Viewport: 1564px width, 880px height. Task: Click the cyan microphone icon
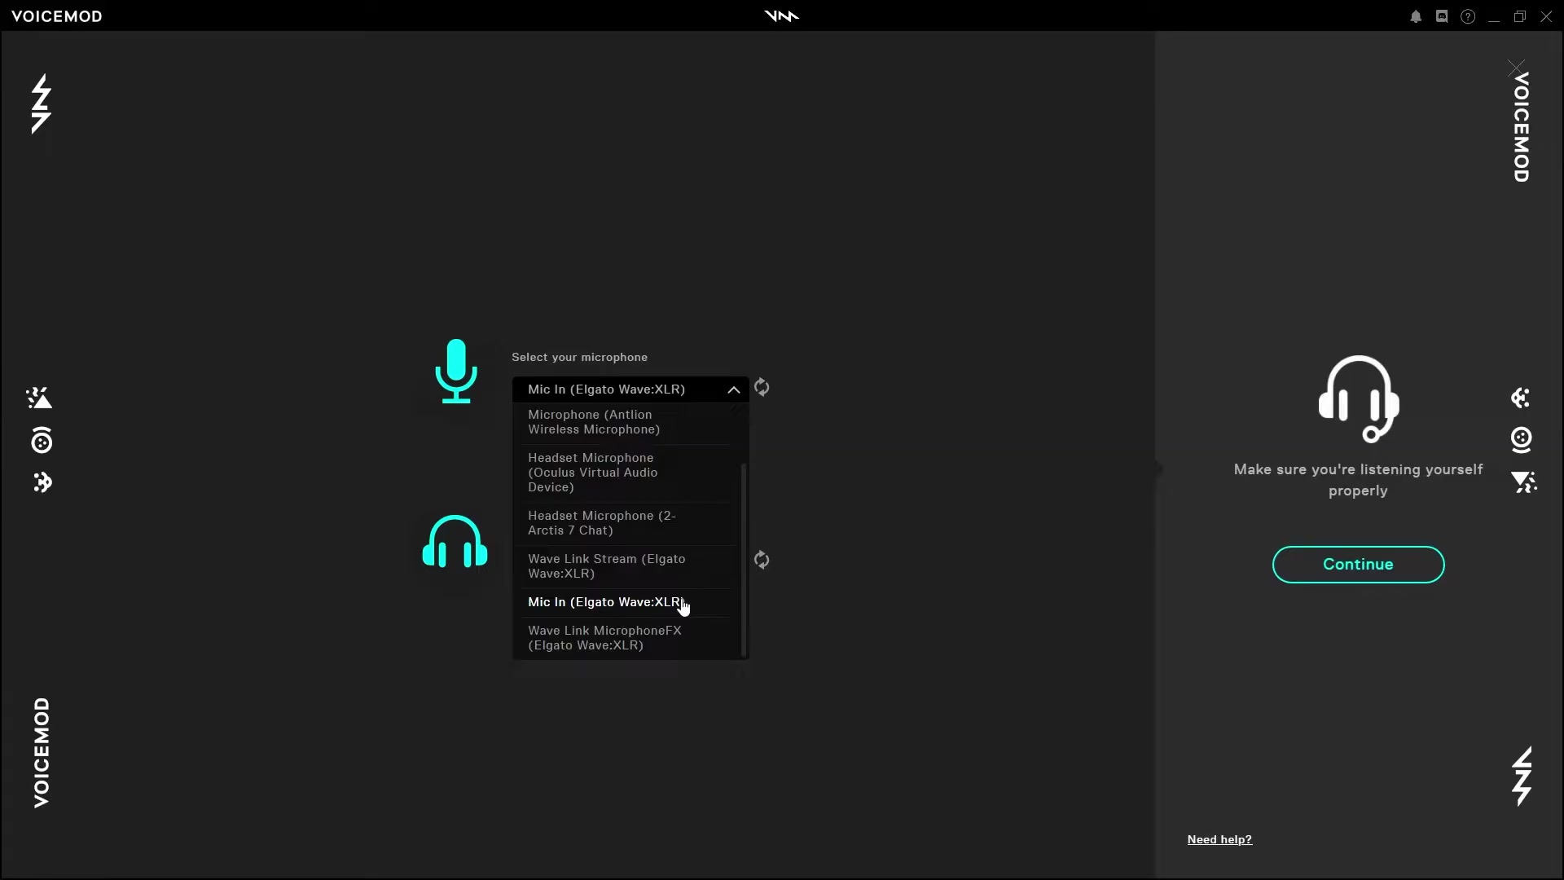click(456, 371)
